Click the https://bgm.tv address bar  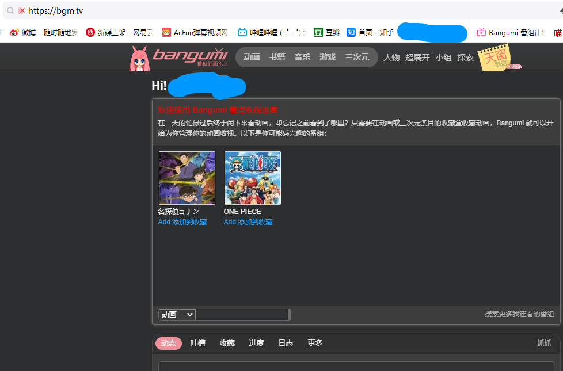pos(56,11)
